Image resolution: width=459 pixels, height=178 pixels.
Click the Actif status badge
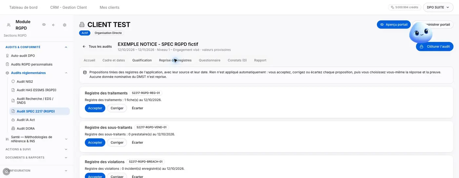click(x=85, y=33)
